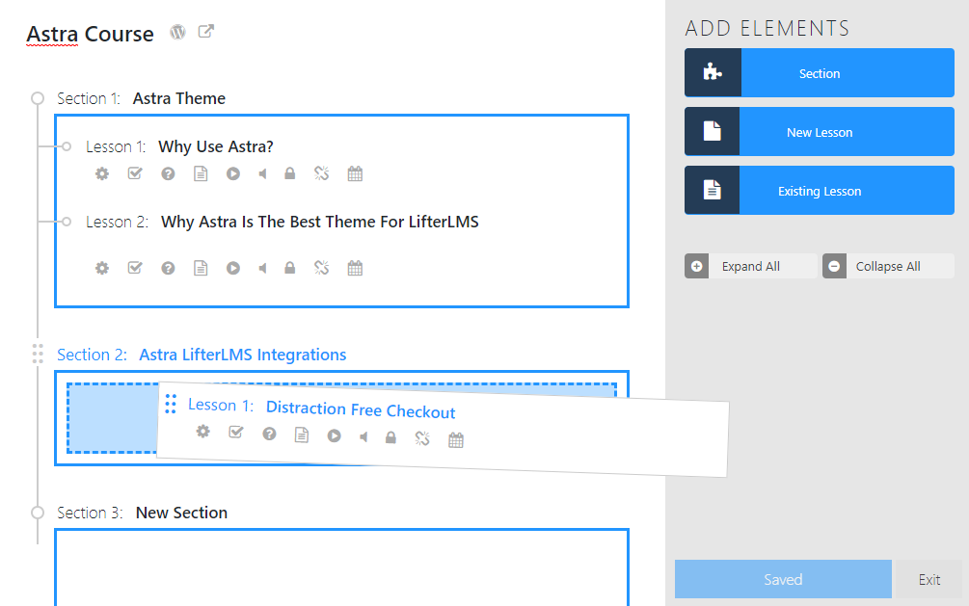Screen dimensions: 969x606
Task: Edit the Distraction Free Checkout lesson title
Action: point(361,409)
